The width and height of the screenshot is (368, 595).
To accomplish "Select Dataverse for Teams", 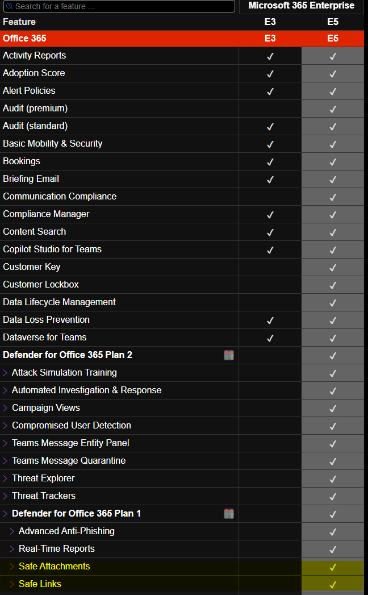I will 45,338.
